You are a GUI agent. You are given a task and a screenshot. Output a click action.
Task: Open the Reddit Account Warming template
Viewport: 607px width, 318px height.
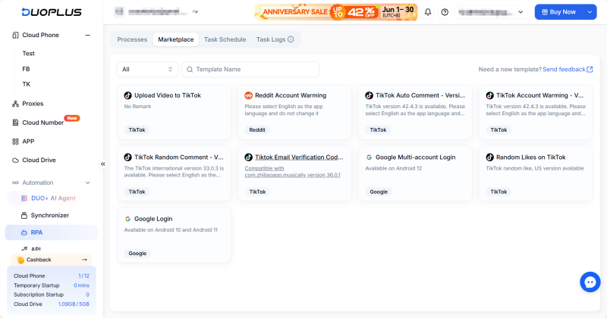coord(294,112)
